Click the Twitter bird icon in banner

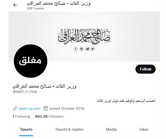93,49
